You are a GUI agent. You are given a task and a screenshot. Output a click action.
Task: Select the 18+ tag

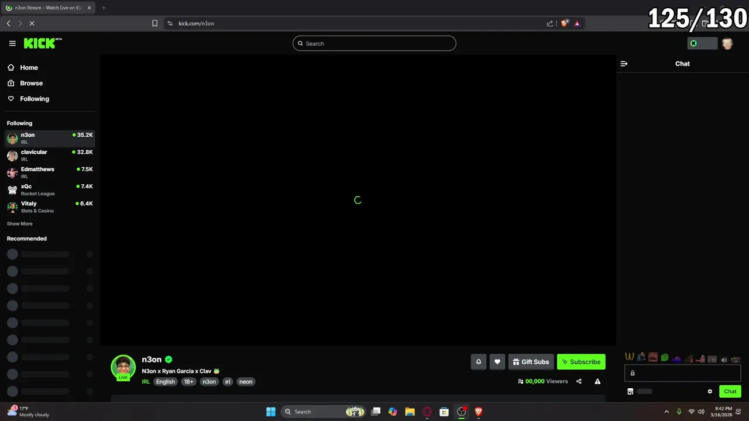pos(188,382)
